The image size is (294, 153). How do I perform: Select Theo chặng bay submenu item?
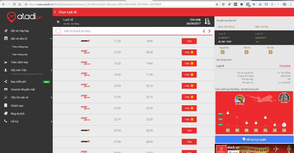click(20, 47)
